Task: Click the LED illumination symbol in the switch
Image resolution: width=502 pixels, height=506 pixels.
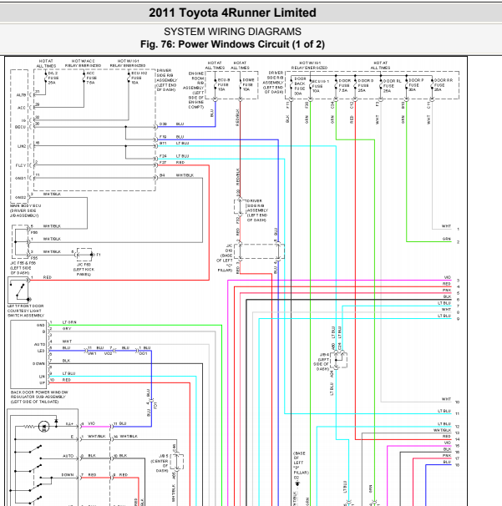Action: (43, 427)
